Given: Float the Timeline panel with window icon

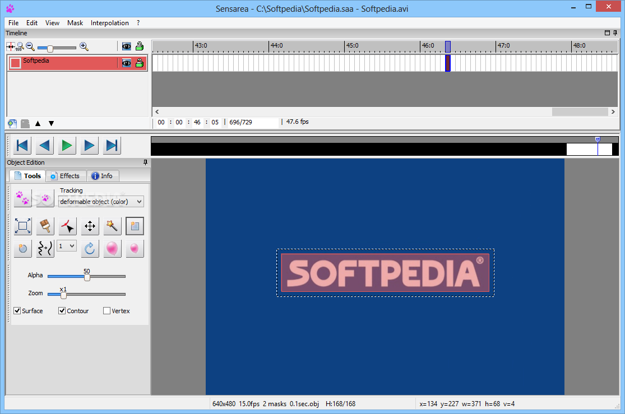Looking at the screenshot, I should point(608,33).
